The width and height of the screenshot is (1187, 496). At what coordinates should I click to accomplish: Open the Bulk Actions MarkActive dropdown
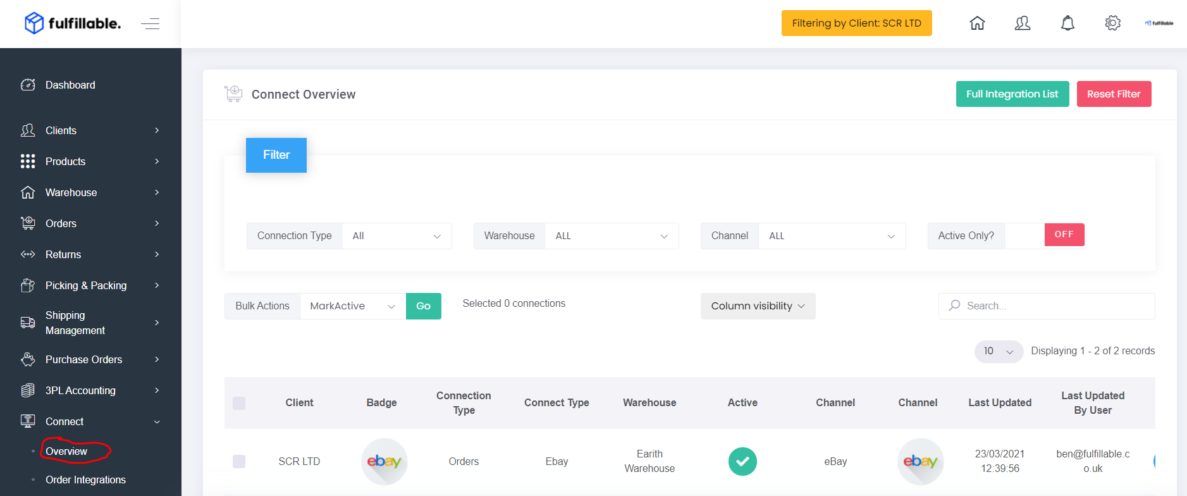point(353,306)
